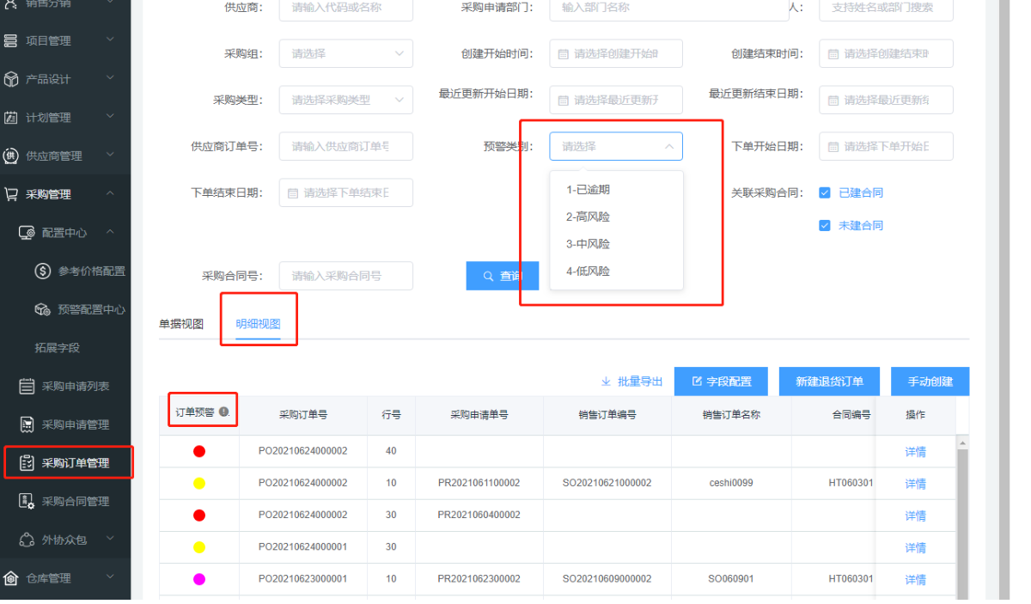Uncheck the 未建合同 checkbox

(x=825, y=225)
